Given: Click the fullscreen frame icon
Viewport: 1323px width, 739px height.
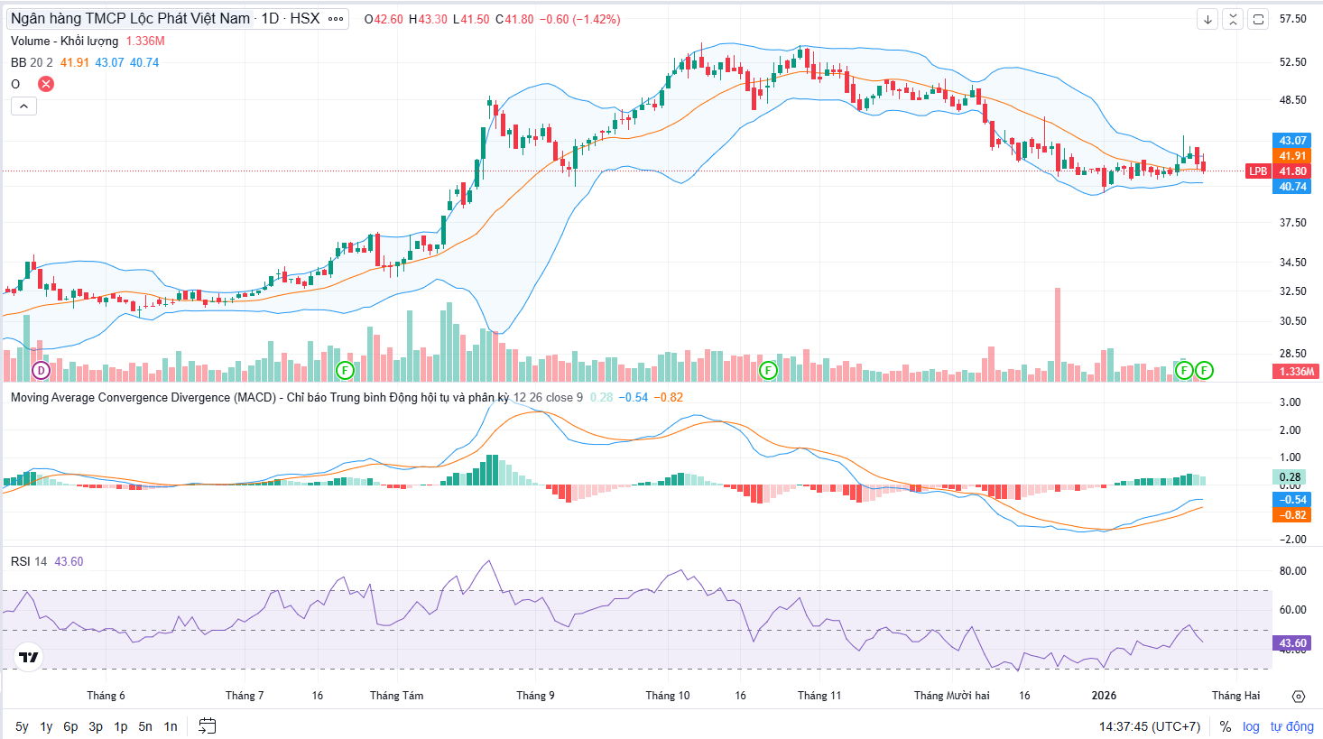Looking at the screenshot, I should pyautogui.click(x=1259, y=19).
